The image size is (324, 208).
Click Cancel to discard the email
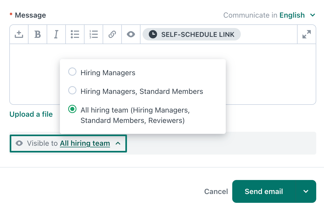[216, 191]
